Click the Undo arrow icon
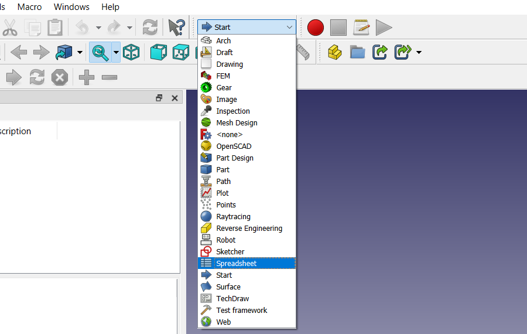 [82, 28]
